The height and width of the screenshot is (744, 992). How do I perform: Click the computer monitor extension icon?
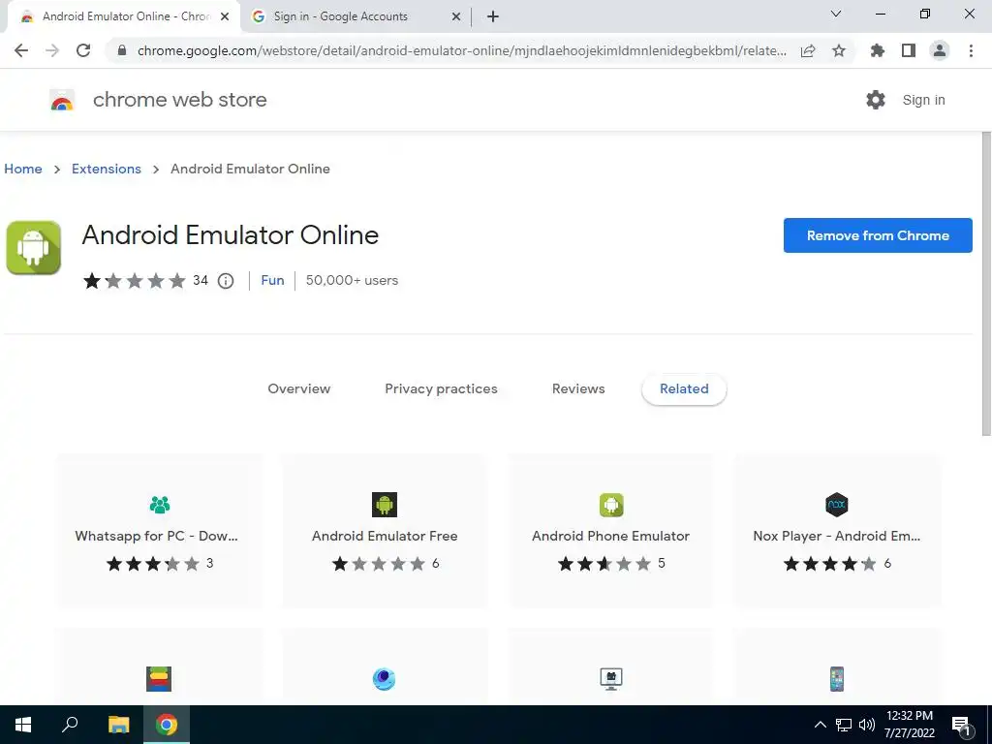[x=611, y=679]
